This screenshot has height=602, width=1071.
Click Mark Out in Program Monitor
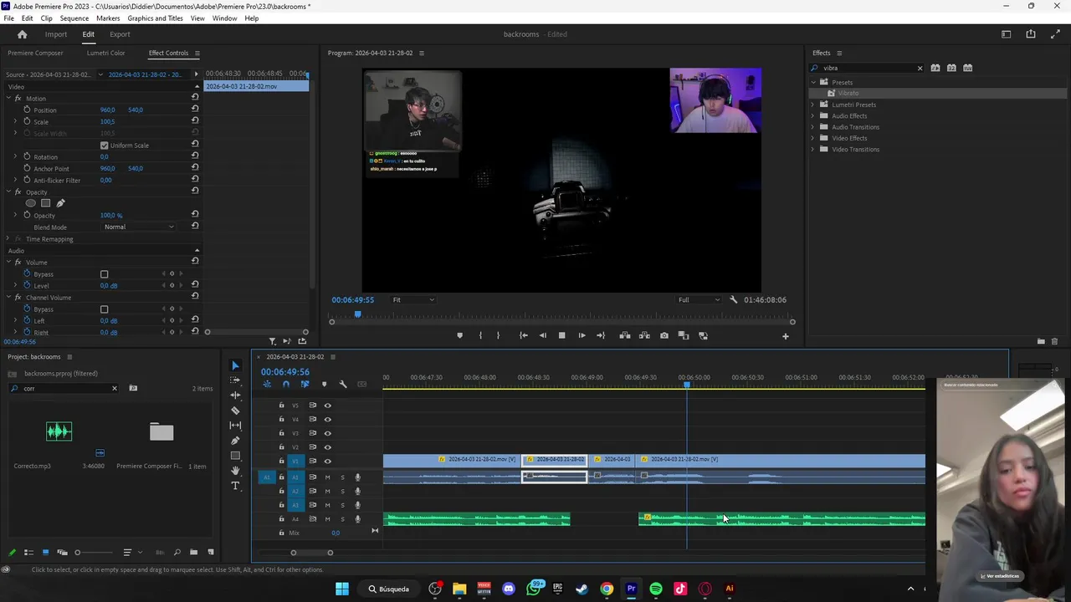point(498,335)
